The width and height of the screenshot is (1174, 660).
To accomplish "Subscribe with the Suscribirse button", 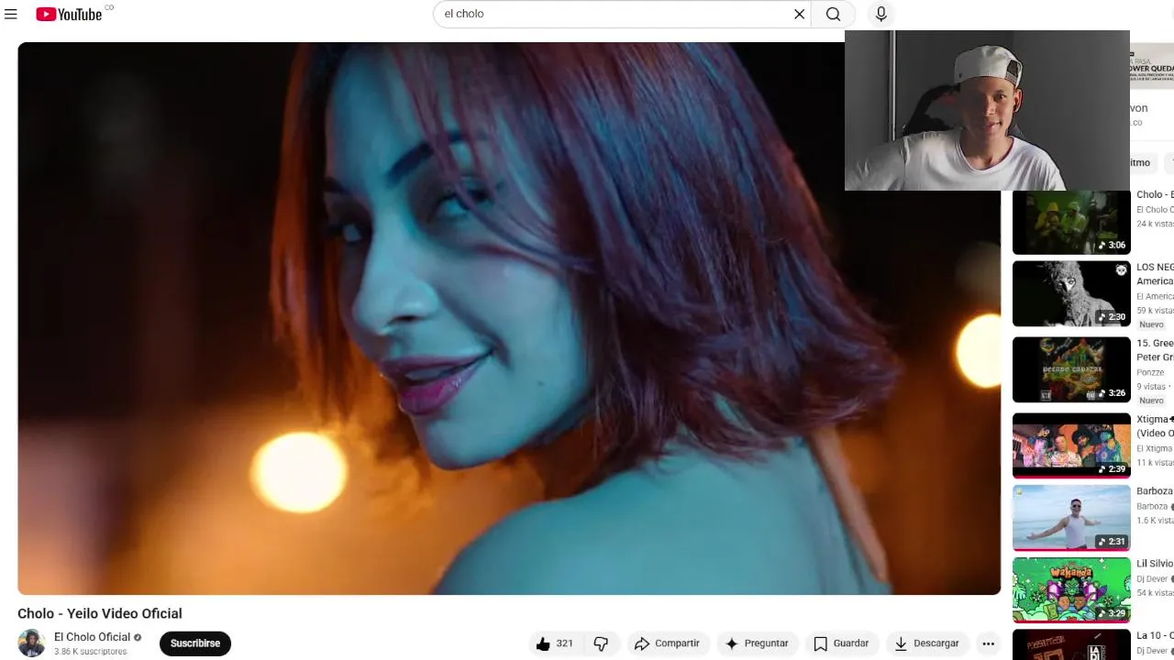I will 195,643.
